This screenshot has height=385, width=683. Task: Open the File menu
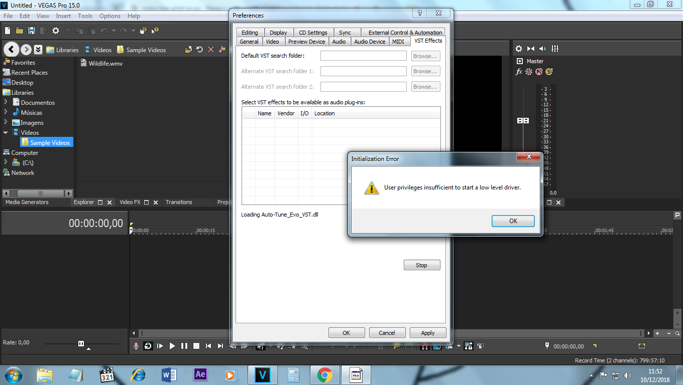pyautogui.click(x=8, y=16)
